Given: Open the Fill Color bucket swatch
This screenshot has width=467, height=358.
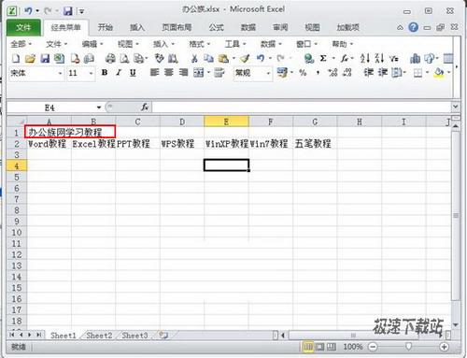Looking at the screenshot, I should point(439,73).
